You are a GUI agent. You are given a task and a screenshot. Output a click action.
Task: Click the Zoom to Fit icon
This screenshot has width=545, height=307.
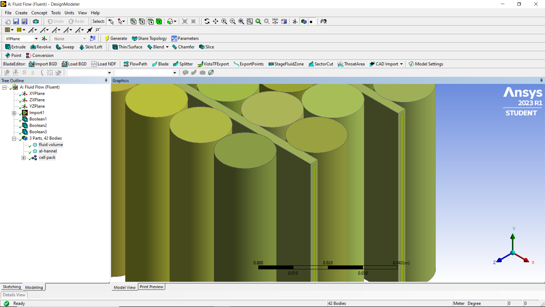click(x=241, y=21)
